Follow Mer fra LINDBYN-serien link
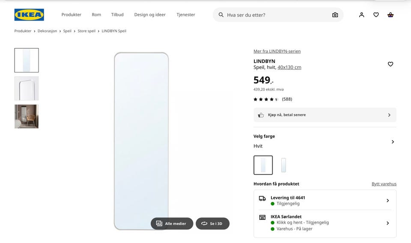Viewport: 411px width, 243px height. [277, 51]
